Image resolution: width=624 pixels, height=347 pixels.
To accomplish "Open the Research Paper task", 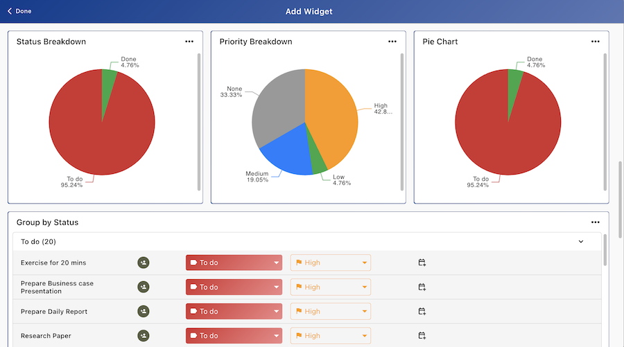I will tap(46, 336).
